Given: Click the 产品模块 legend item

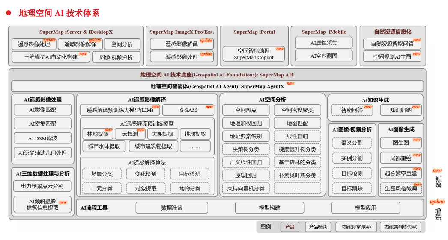Looking at the screenshot, I should [317, 227].
